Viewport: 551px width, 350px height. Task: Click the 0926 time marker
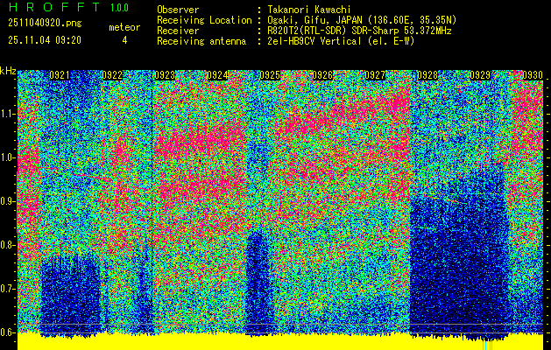tap(322, 75)
